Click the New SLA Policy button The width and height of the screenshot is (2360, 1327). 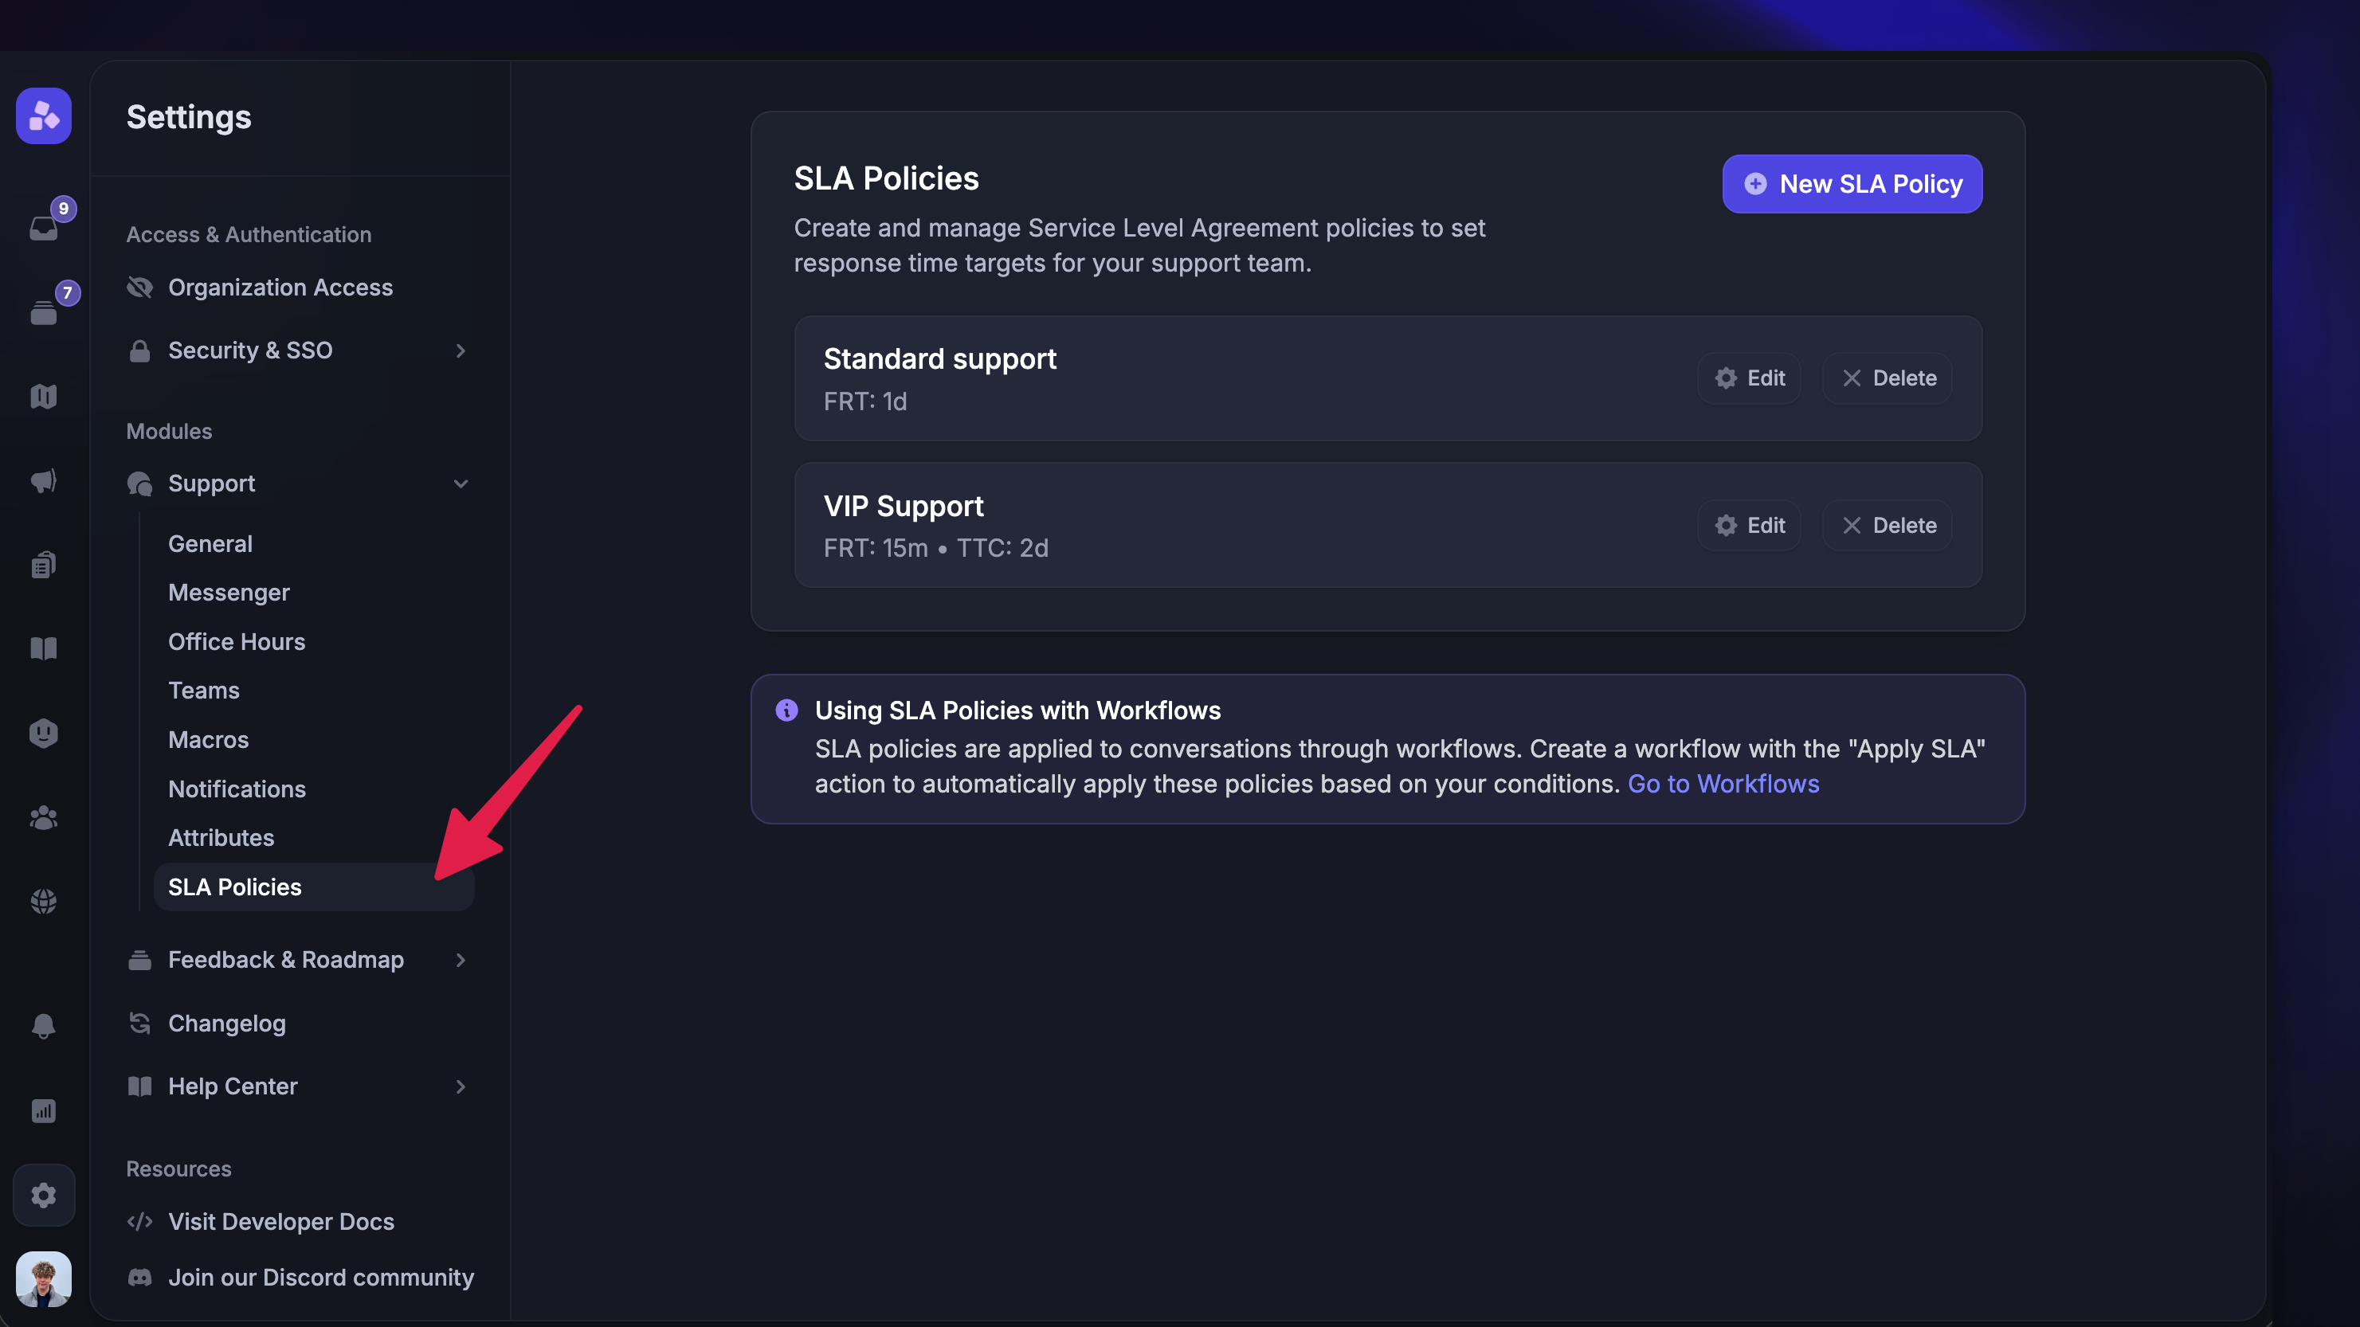click(x=1852, y=183)
